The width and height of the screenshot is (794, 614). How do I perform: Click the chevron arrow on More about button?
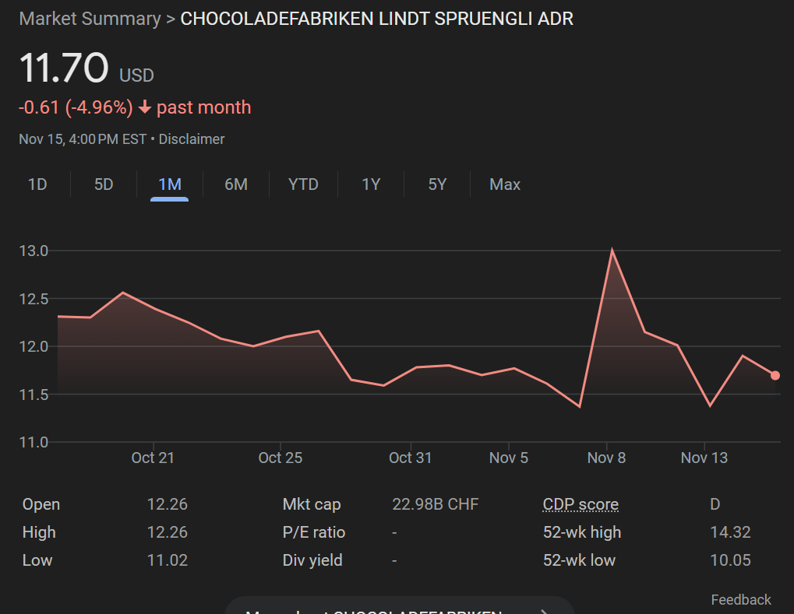(x=545, y=609)
